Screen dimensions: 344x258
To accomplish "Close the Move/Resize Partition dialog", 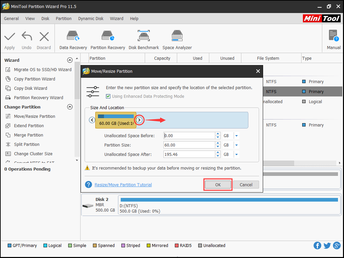I will [x=258, y=71].
